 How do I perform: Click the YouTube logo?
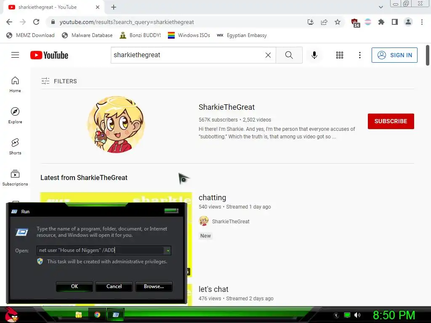click(49, 55)
